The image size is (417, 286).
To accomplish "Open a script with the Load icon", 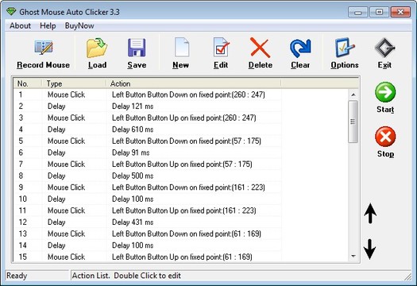I will tap(97, 48).
